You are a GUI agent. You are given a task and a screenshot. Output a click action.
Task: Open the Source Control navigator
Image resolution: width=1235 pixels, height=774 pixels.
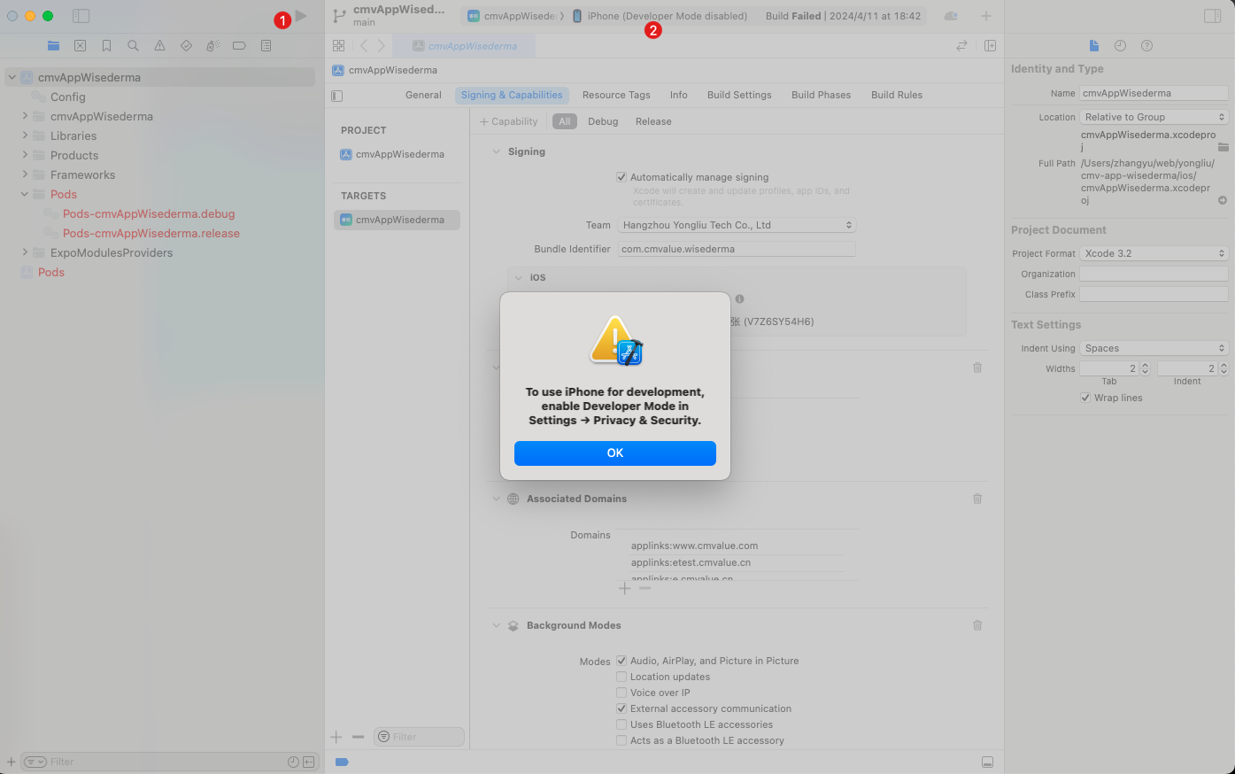tap(80, 45)
